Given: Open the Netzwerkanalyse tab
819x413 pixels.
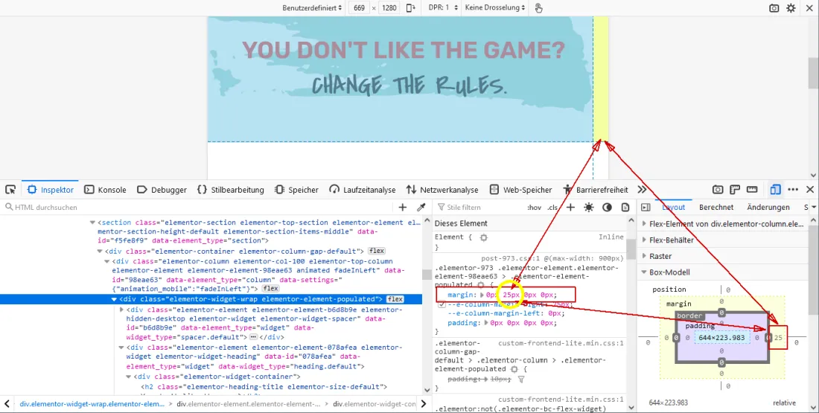Looking at the screenshot, I should tap(442, 190).
